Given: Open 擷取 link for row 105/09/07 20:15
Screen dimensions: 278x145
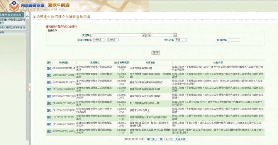Looking at the screenshot, I should point(49,124).
